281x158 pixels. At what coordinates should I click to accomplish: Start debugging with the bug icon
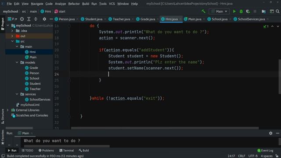[x=241, y=11]
